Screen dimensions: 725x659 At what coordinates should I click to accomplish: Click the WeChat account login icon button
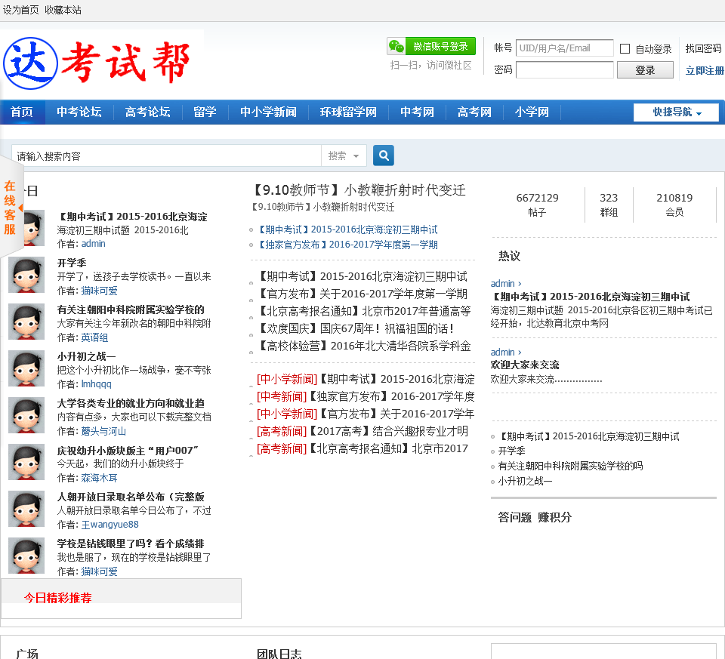coord(431,47)
